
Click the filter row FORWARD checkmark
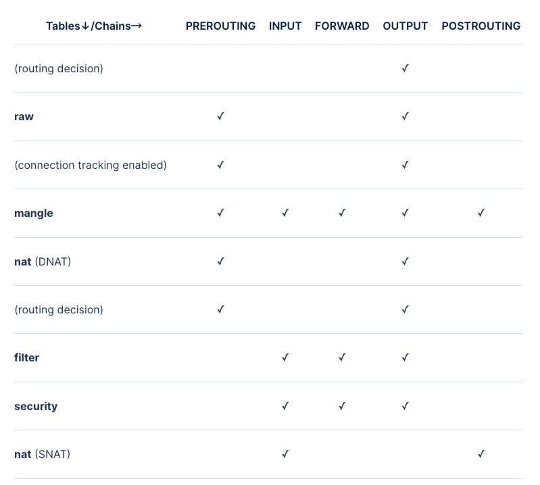tap(342, 357)
